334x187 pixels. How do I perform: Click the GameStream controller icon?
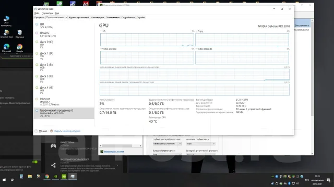pyautogui.click(x=53, y=145)
